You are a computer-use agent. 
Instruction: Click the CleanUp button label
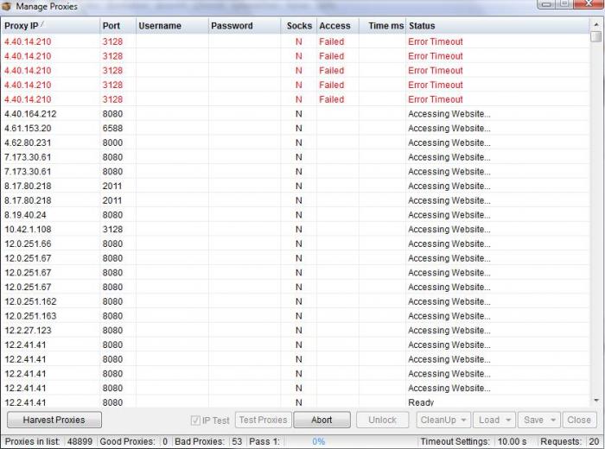(x=438, y=421)
